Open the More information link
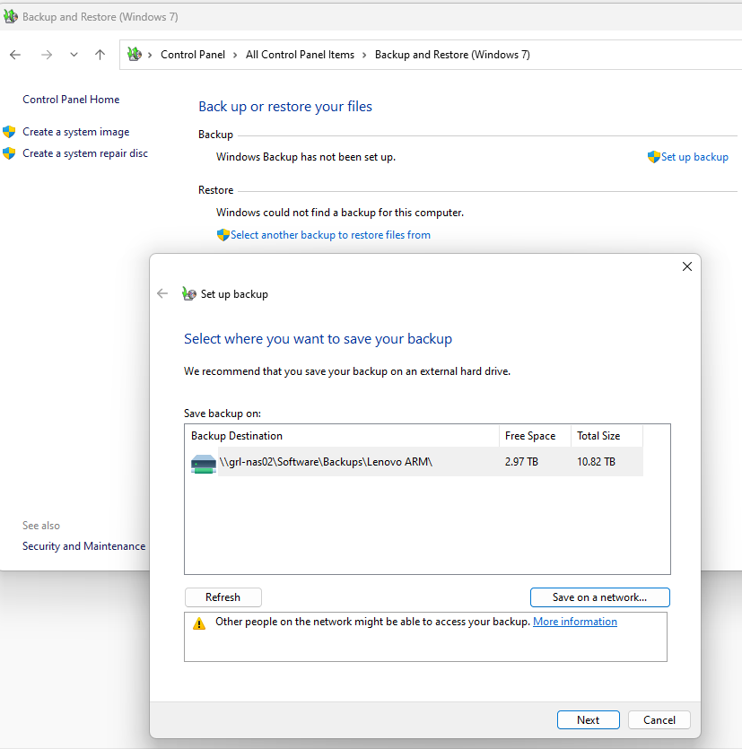The height and width of the screenshot is (749, 742). [575, 622]
